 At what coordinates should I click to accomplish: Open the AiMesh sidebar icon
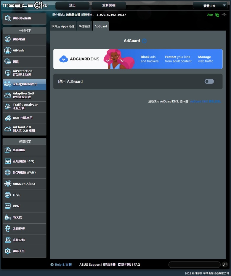8,50
